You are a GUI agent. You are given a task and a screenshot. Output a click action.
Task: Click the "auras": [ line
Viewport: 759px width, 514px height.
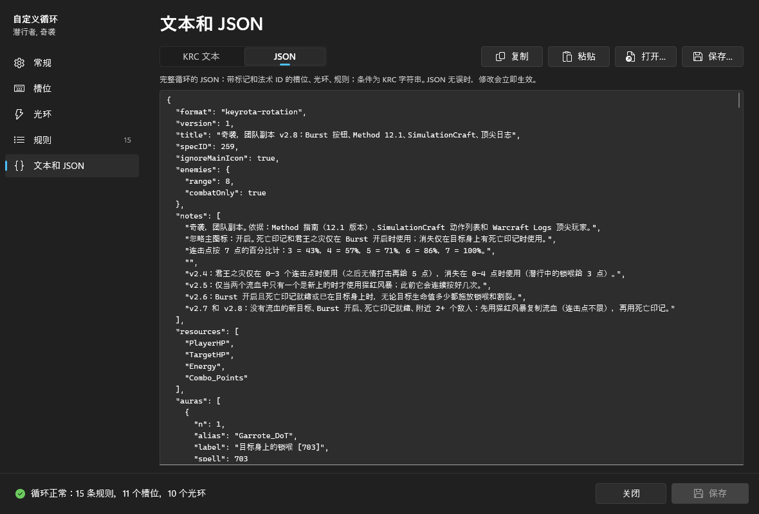198,401
